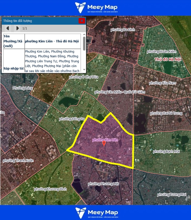Click the red location pin on Kim Liên
Image resolution: width=191 pixels, height=220 pixels.
(104, 144)
